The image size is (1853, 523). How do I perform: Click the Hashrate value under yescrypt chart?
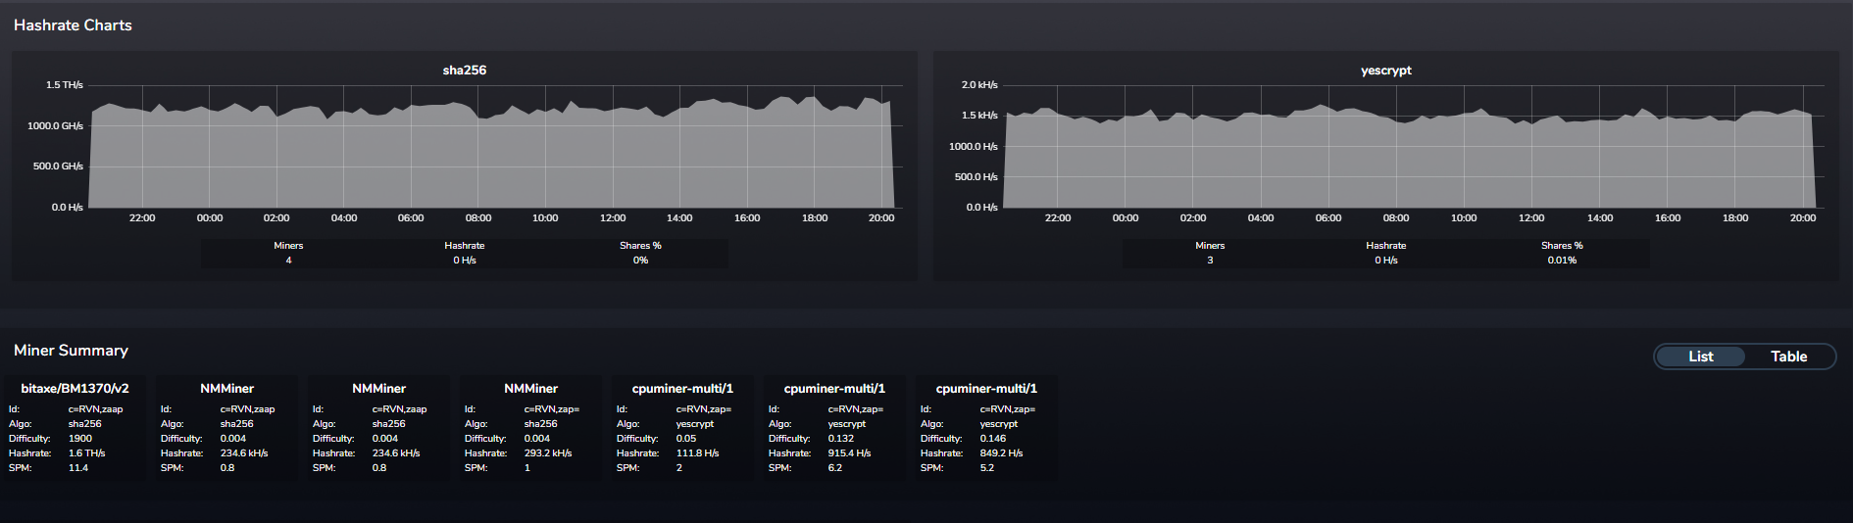point(1385,261)
